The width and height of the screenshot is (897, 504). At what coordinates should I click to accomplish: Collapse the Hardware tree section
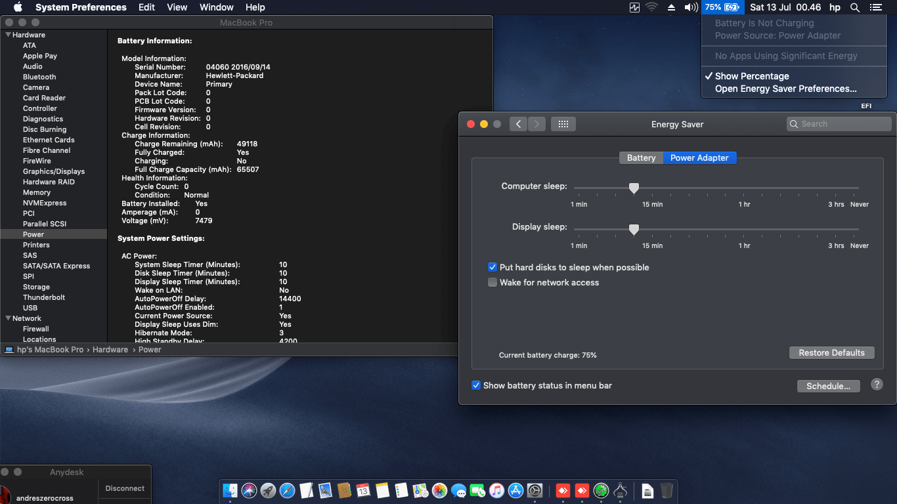[x=8, y=35]
